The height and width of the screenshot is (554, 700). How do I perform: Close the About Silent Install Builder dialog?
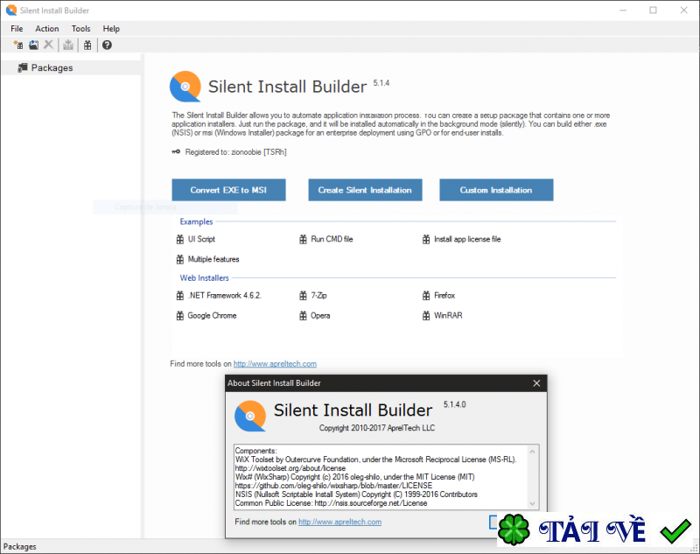536,383
